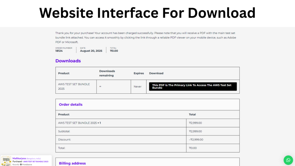Click the AWS TEST SET BUNDLE 2025 × 1 row
295x166 pixels.
[80, 123]
